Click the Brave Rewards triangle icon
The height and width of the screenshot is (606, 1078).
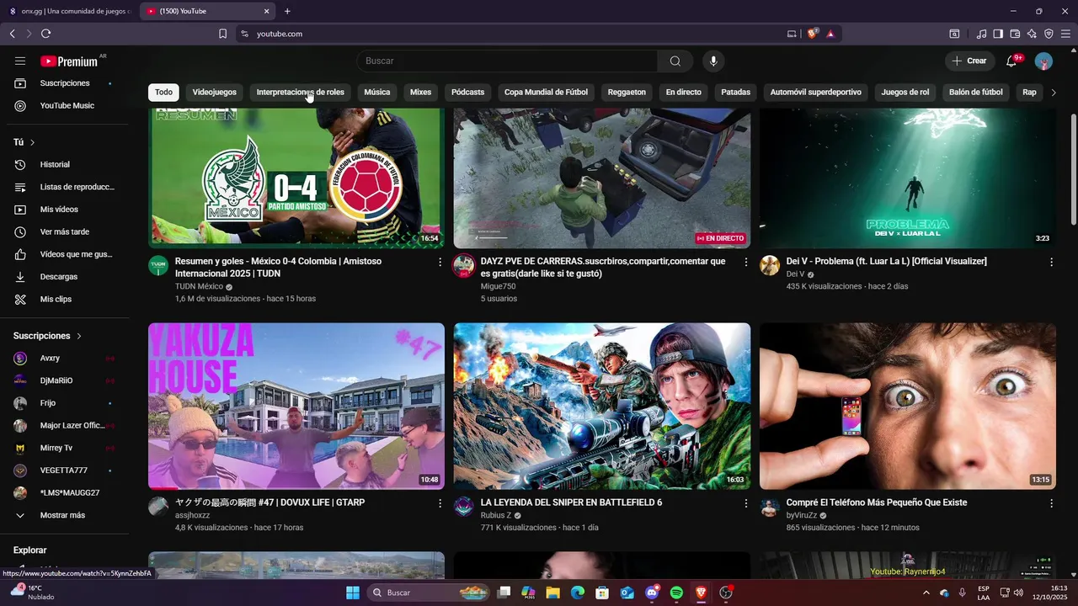pos(830,34)
